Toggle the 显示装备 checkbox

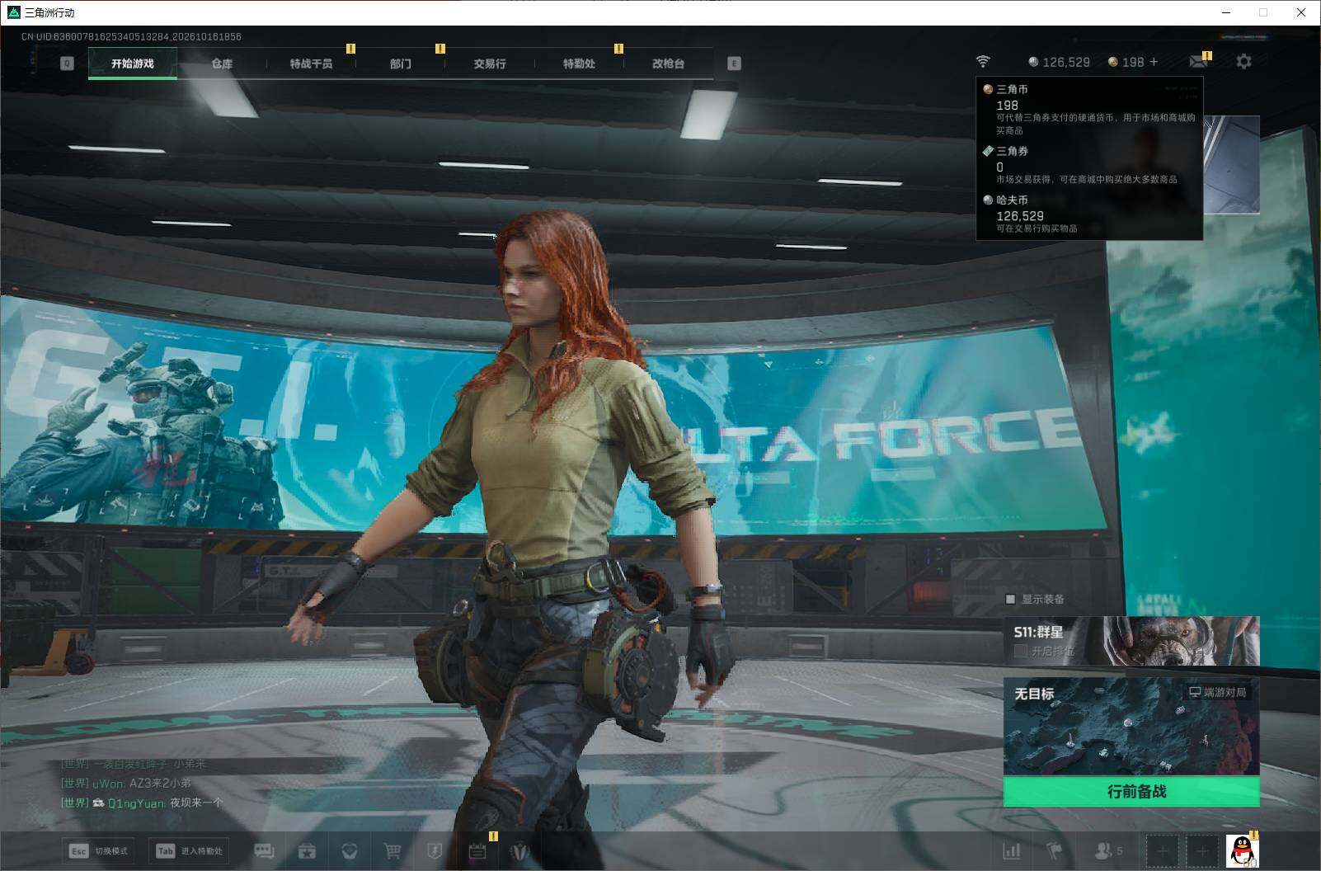coord(1010,599)
